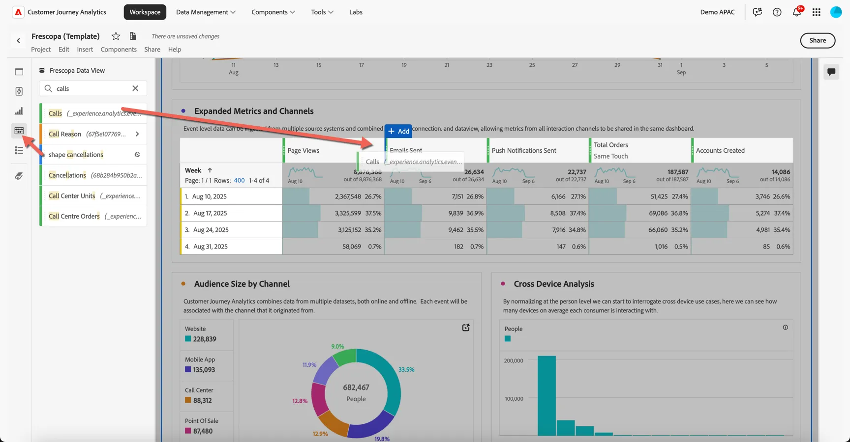Open the Help menu in project bar
The image size is (850, 442).
tap(175, 50)
